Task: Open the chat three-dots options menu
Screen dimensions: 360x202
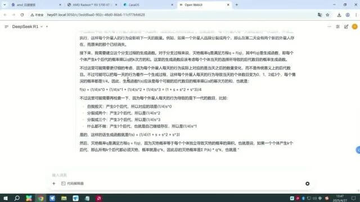Action: pyautogui.click(x=329, y=26)
